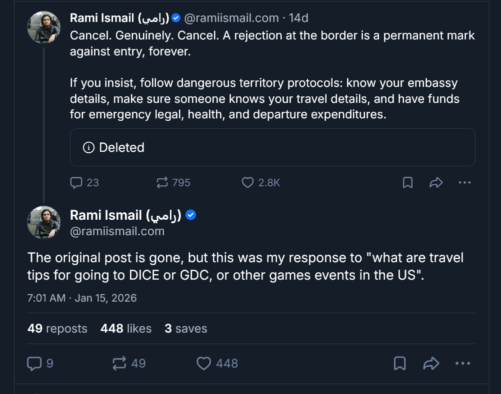View the 49 reposts list
This screenshot has height=394, width=501.
tap(57, 328)
